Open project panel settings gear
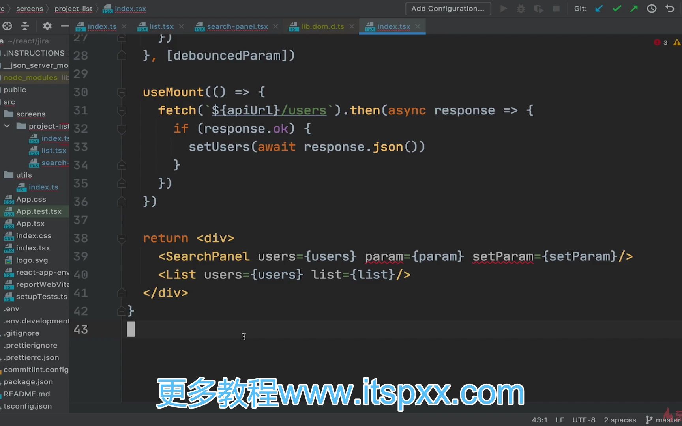 [47, 26]
